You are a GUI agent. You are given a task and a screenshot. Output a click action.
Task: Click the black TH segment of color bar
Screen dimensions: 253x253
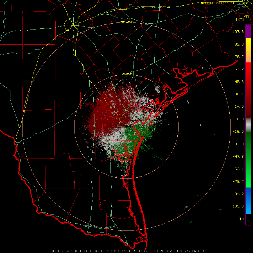248,219
